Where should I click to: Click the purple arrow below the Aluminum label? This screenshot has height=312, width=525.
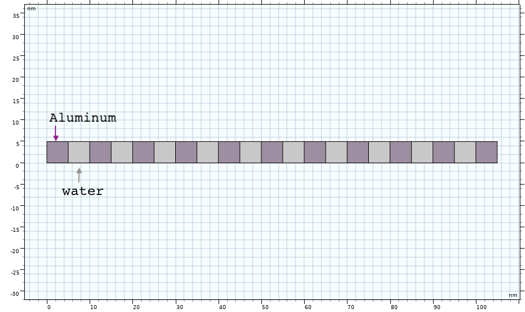[56, 133]
